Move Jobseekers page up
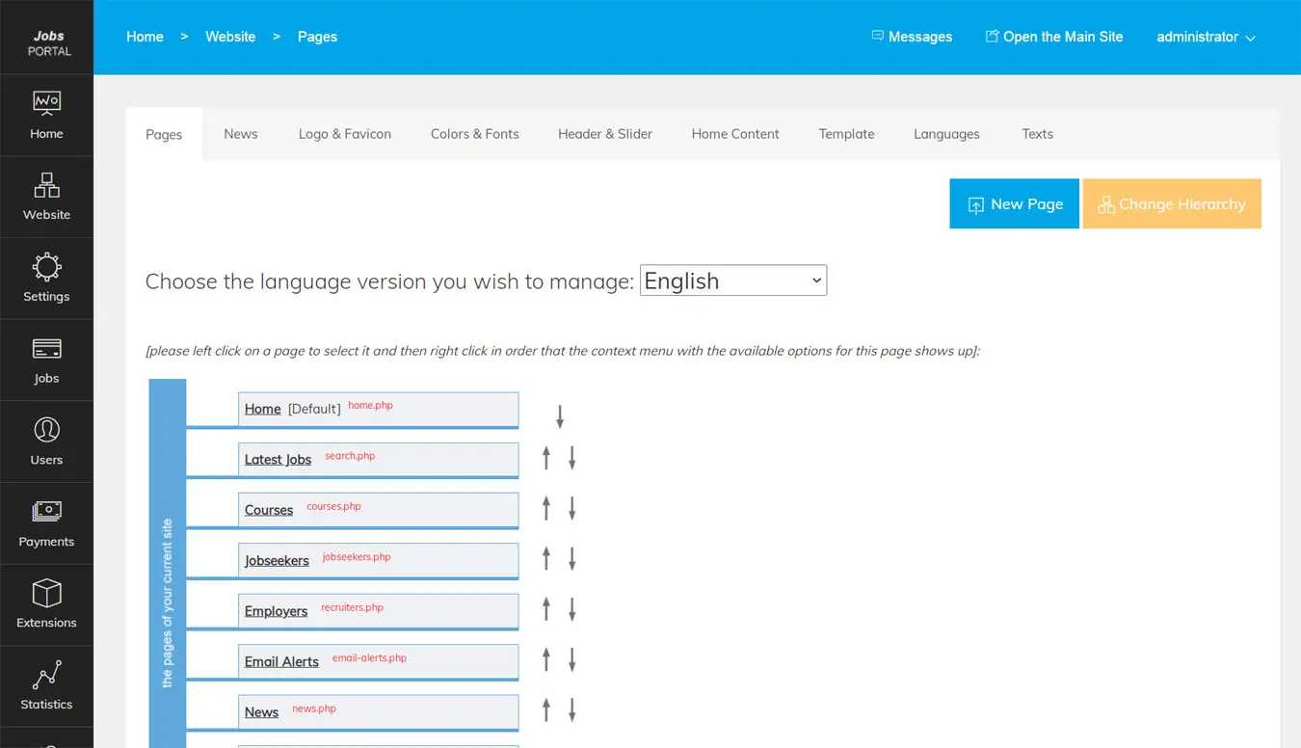 point(546,558)
